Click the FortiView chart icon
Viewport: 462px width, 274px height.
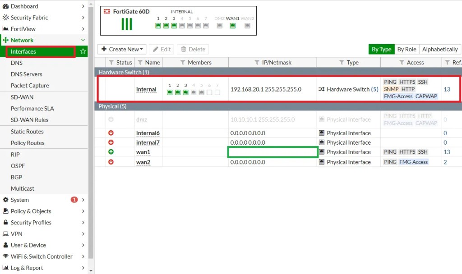(5, 29)
